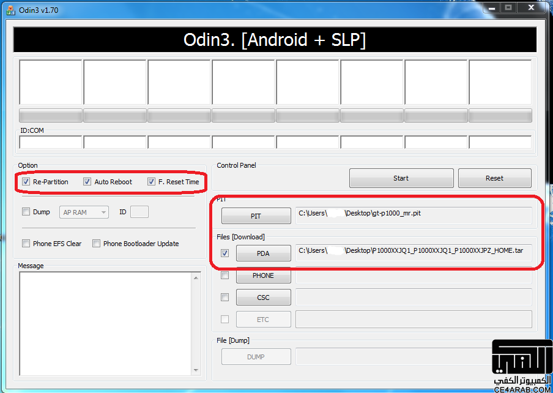
Task: Click the Start button
Action: point(401,178)
